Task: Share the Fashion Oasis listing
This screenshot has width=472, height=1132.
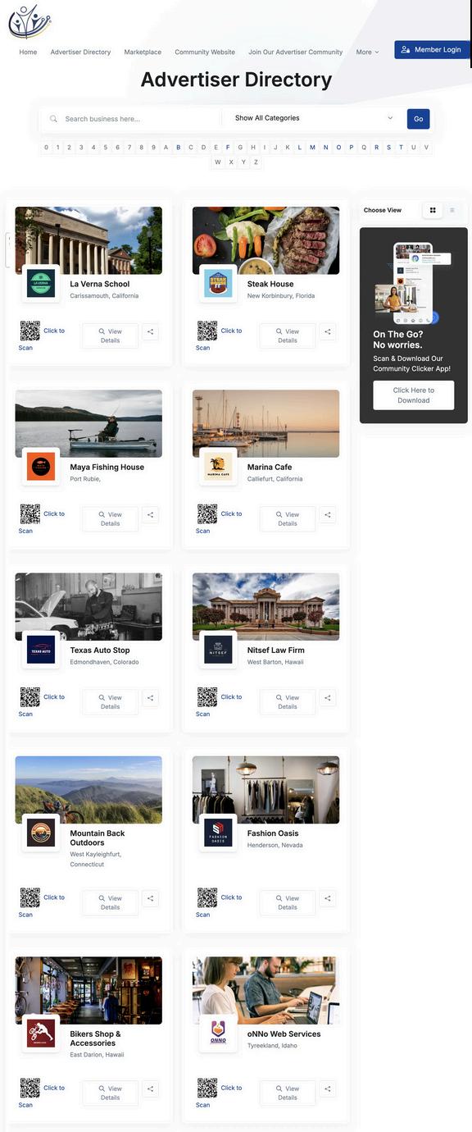Action: pos(328,899)
